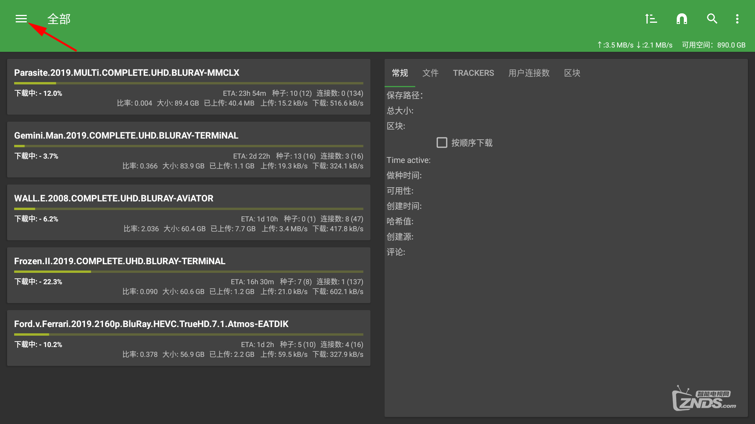Click the Frozen.II torrent progress bar
755x424 pixels.
click(x=189, y=272)
